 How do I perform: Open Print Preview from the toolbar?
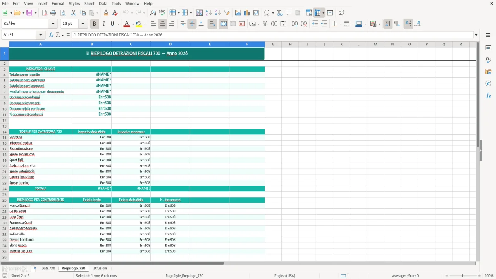[62, 13]
